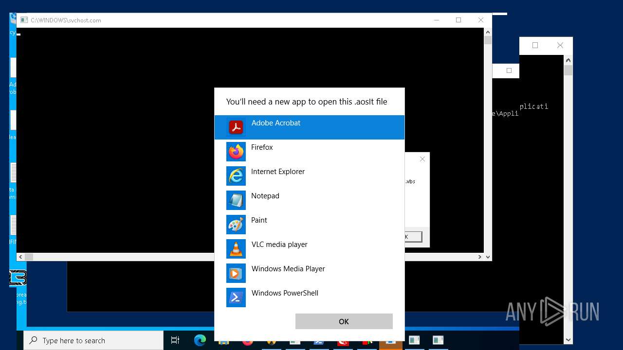The image size is (623, 350).
Task: Click up arrow of svchost.com vertical scrollbar
Action: (488, 32)
